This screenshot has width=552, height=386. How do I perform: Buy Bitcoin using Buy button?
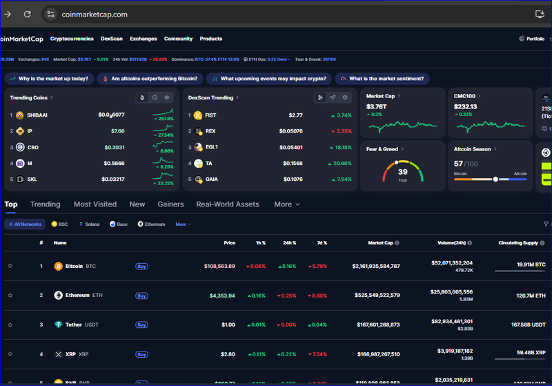(x=141, y=267)
